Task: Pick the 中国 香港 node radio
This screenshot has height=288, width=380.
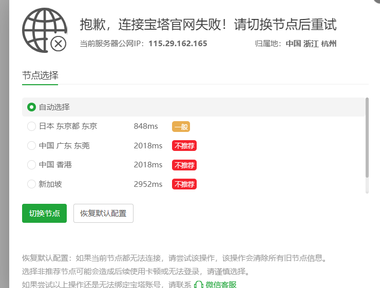Action: [x=31, y=165]
